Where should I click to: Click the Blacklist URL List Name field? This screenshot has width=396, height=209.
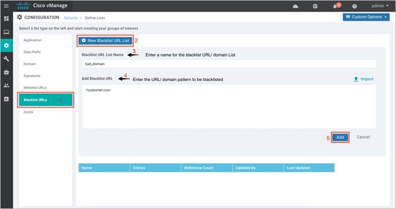click(229, 64)
